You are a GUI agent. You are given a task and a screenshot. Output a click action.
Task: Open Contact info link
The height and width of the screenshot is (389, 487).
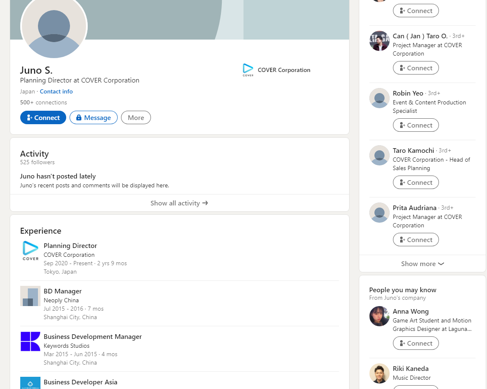point(56,91)
